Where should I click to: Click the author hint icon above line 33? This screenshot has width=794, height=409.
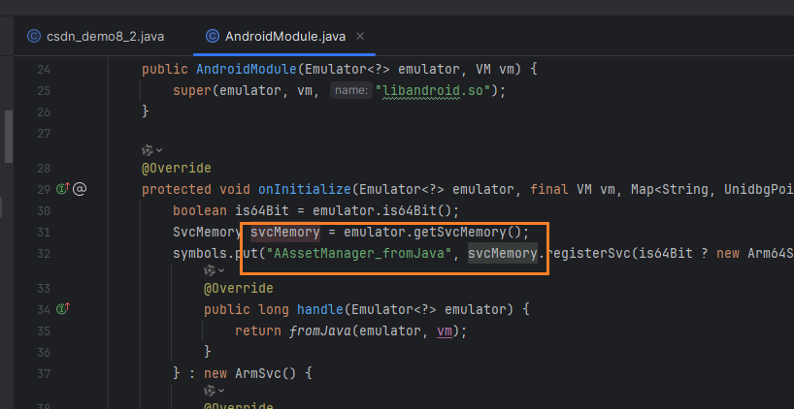point(210,270)
